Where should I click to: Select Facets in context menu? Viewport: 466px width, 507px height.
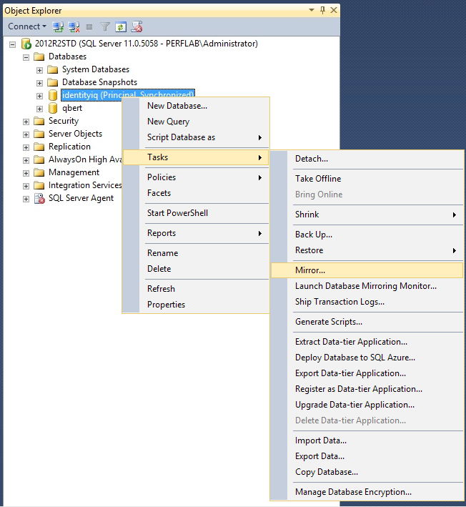click(196, 193)
